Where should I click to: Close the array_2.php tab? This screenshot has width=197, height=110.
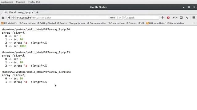click(32, 12)
